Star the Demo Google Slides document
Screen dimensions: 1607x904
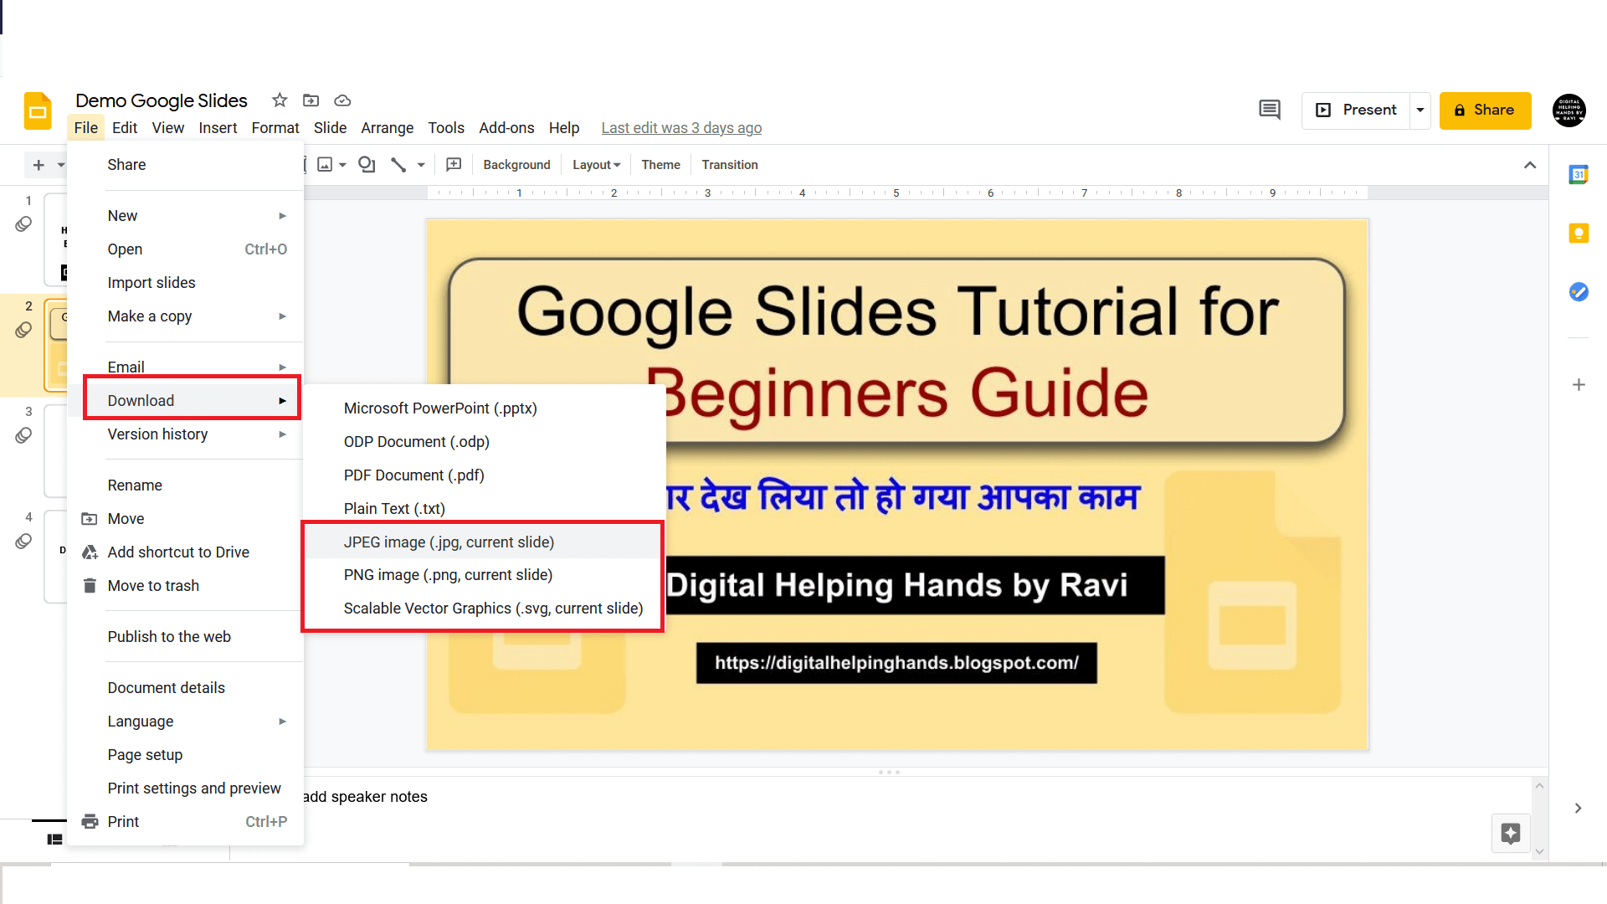click(280, 100)
